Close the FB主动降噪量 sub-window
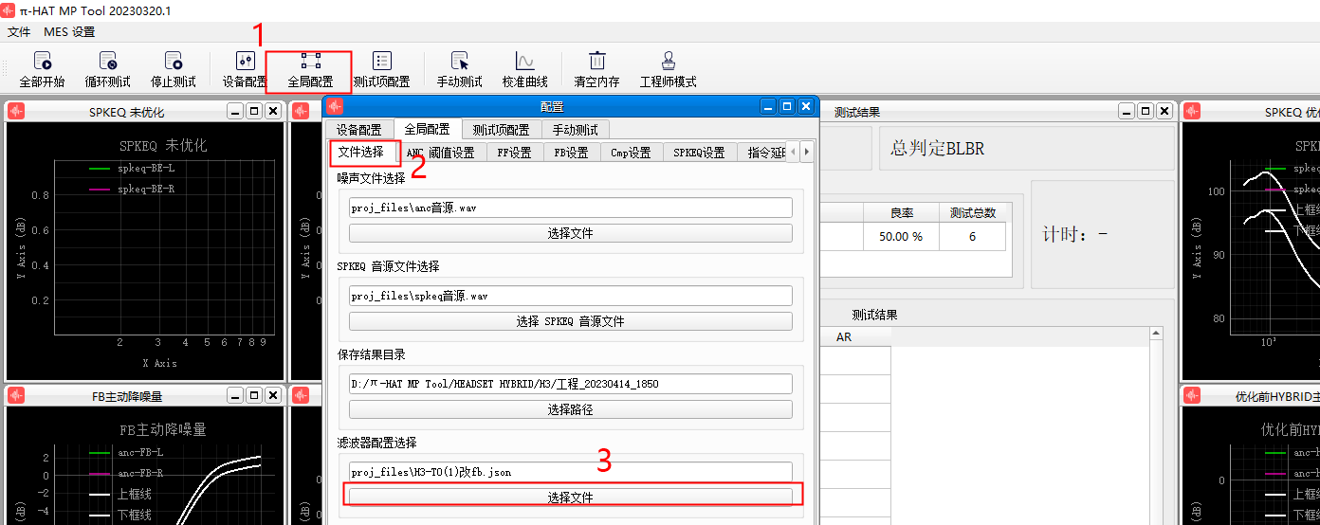Image resolution: width=1320 pixels, height=525 pixels. point(272,394)
